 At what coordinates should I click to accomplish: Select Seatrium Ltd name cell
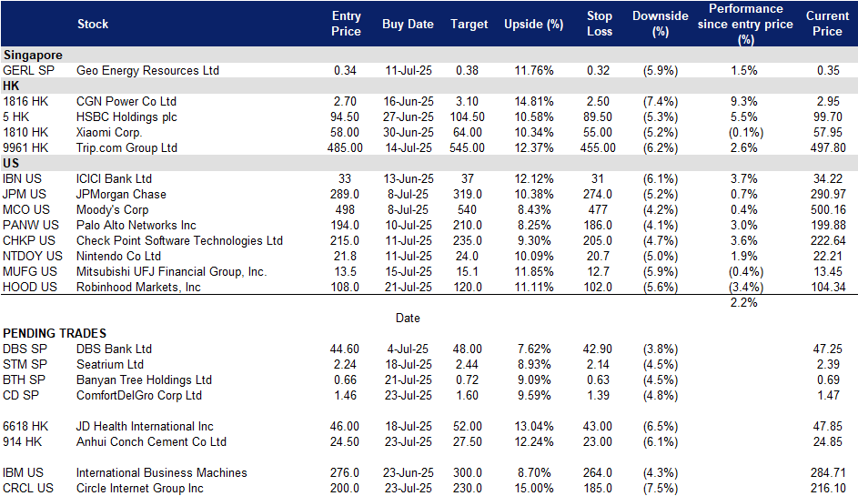[110, 365]
